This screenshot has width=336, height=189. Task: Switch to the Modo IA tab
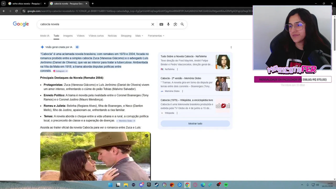point(45,36)
